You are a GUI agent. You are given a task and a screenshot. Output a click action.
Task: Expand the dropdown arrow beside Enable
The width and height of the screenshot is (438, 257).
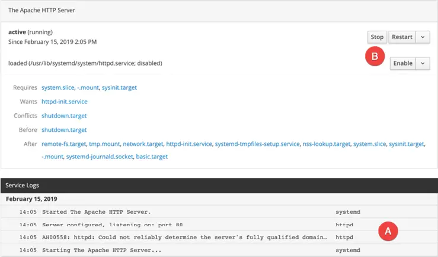pyautogui.click(x=423, y=63)
